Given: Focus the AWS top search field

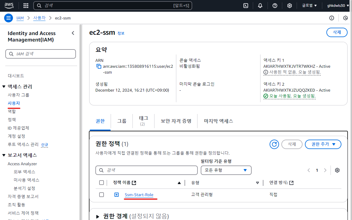Looking at the screenshot, I should [x=113, y=6].
